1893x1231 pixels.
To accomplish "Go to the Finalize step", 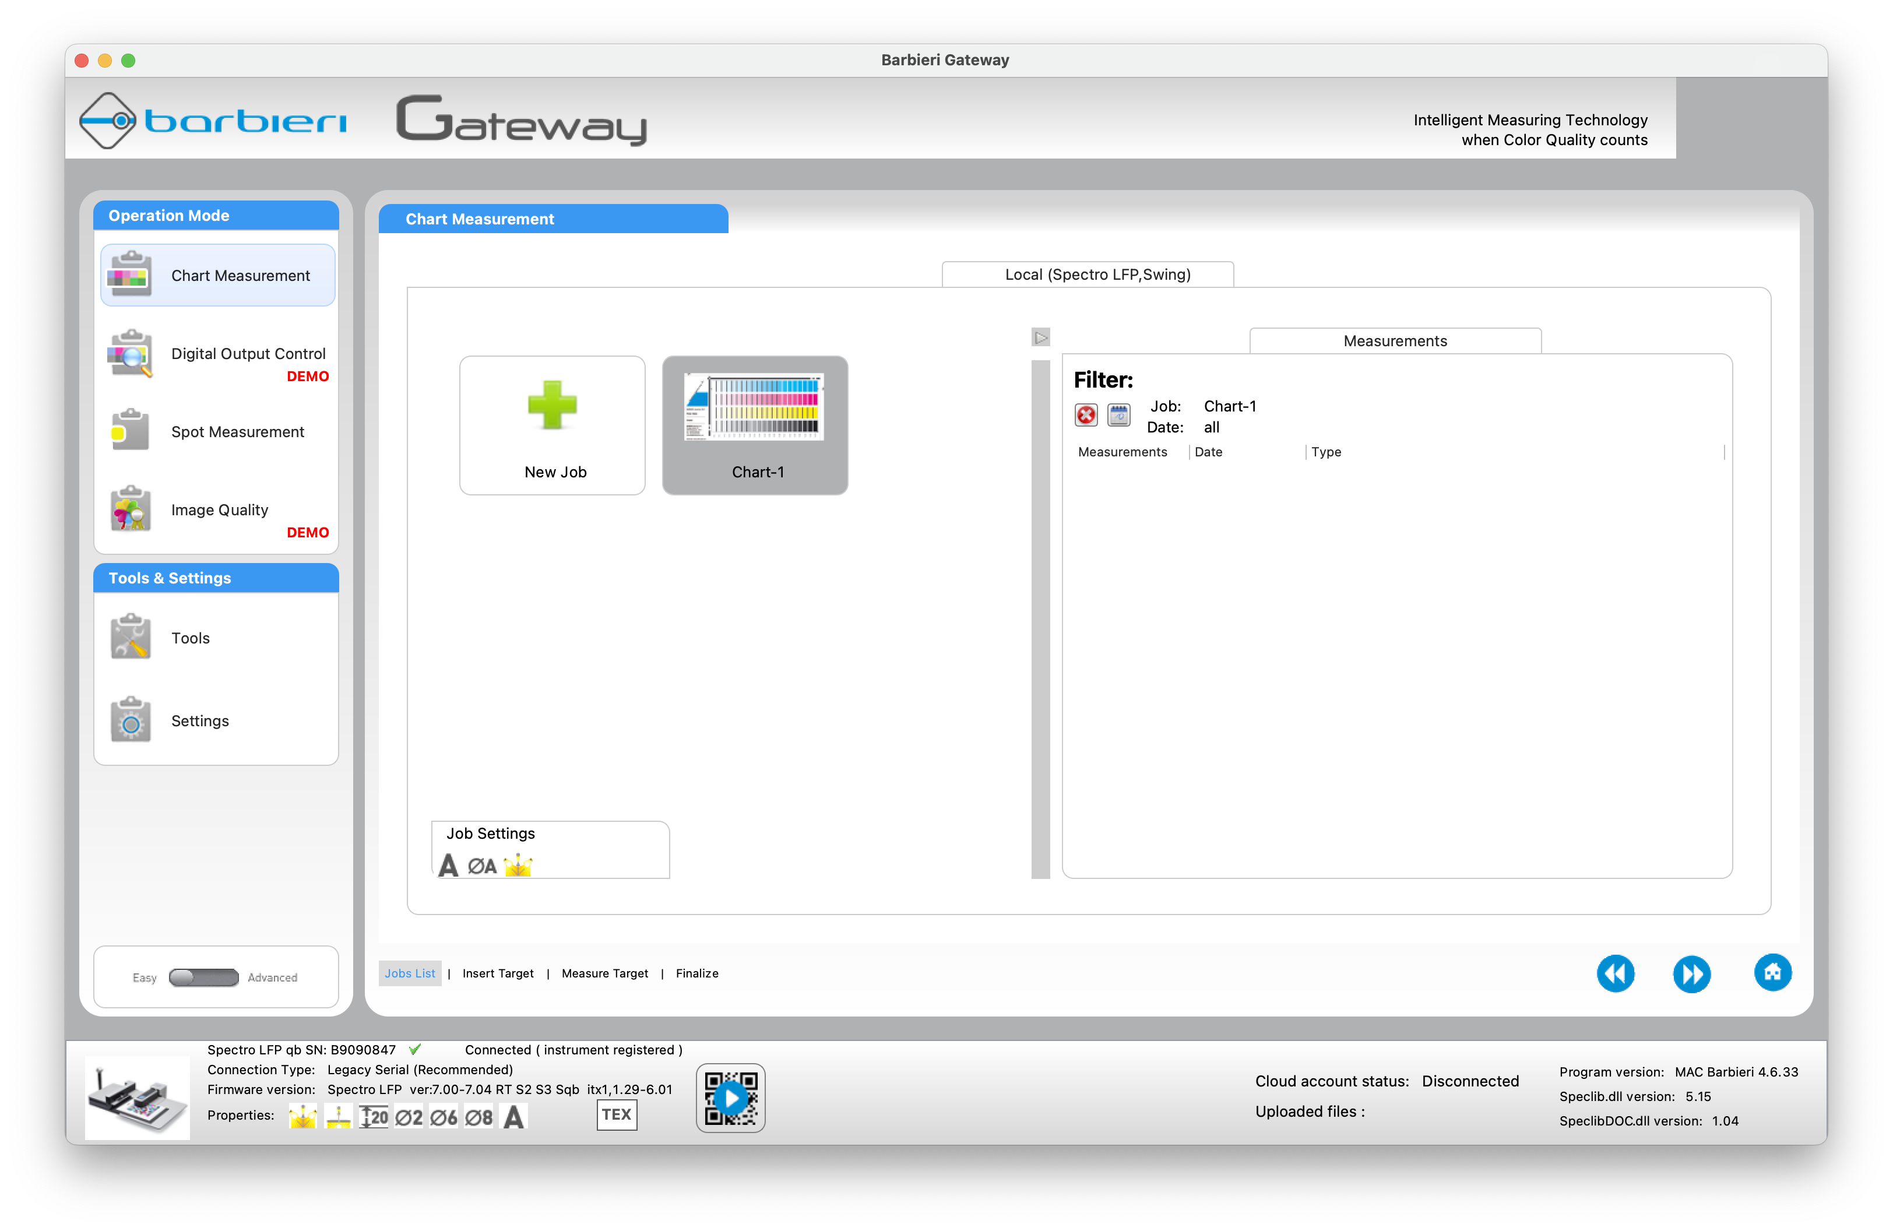I will (696, 973).
